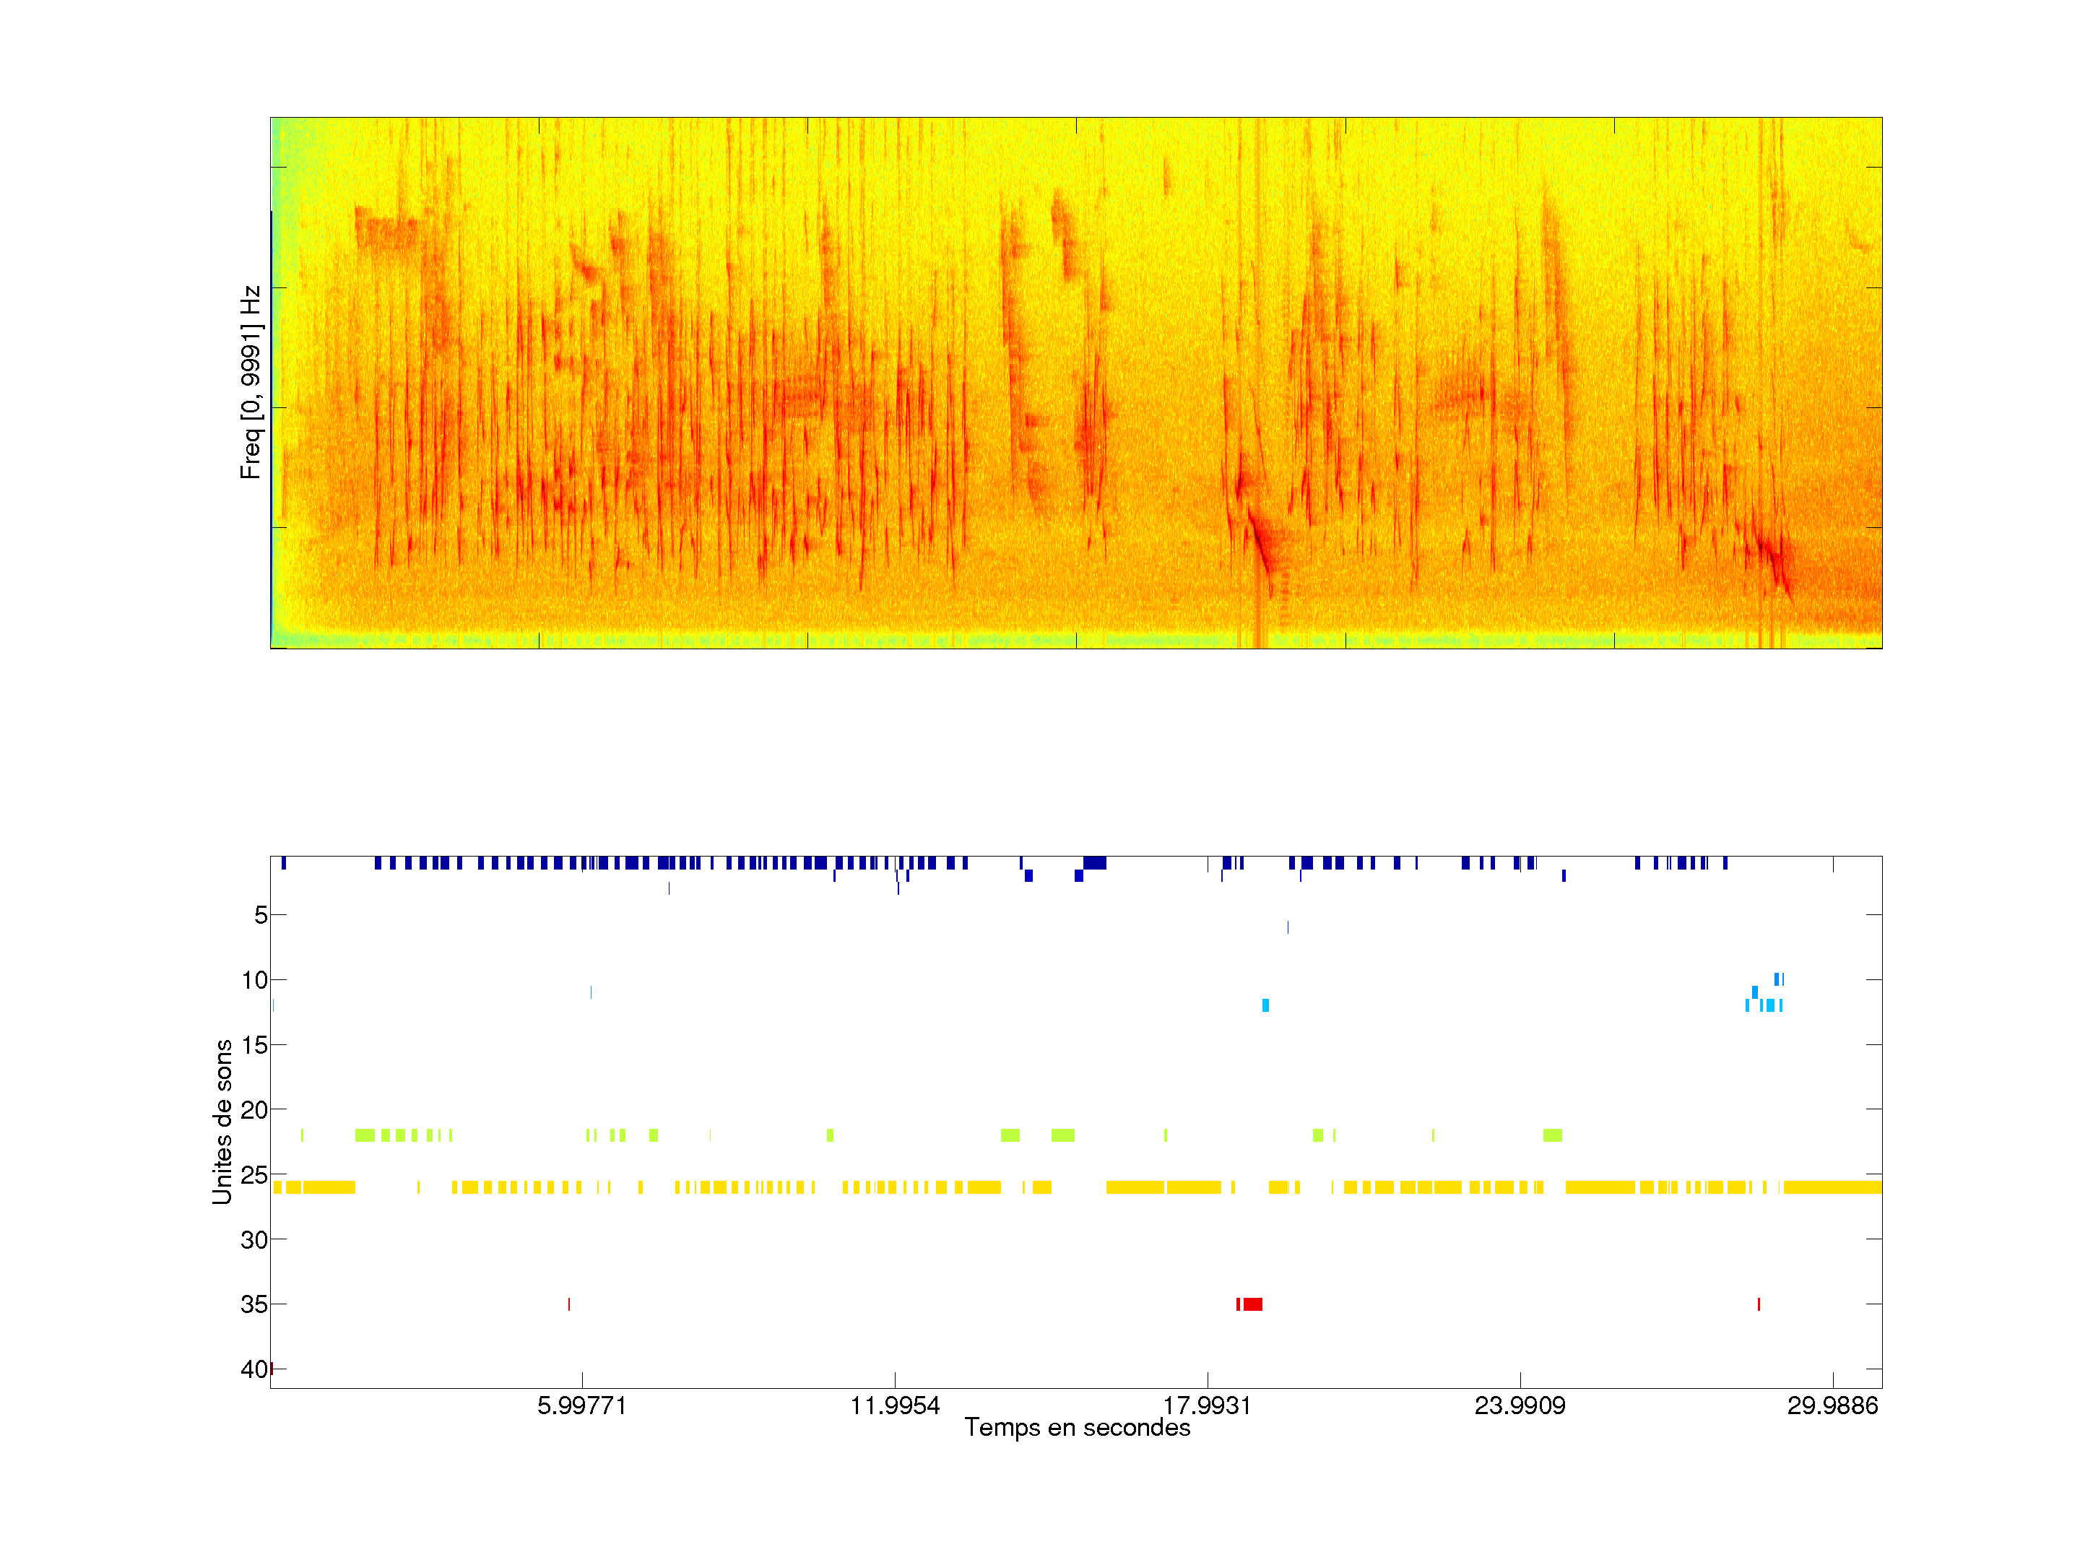The image size is (2080, 1560).
Task: Click y-axis tick label 5
Action: pyautogui.click(x=261, y=915)
